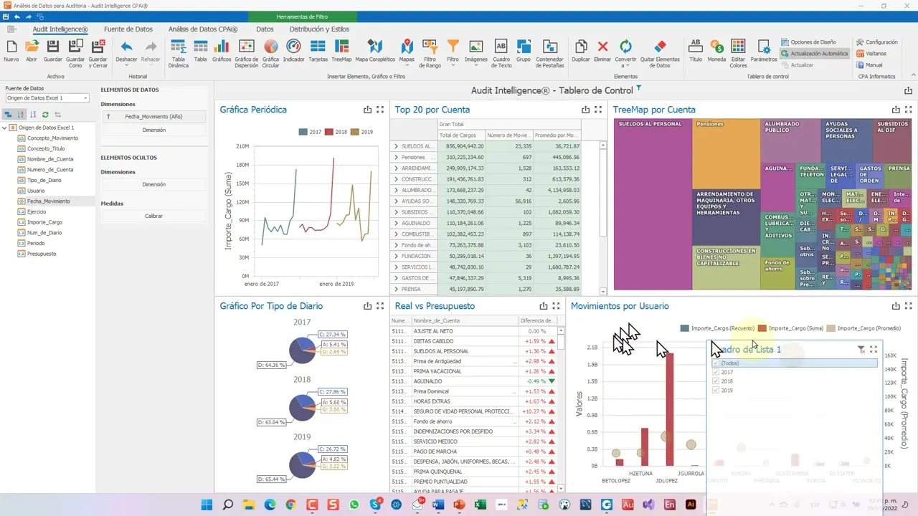Uncheck the 2018 list checkbox
The image size is (918, 516).
[x=715, y=381]
